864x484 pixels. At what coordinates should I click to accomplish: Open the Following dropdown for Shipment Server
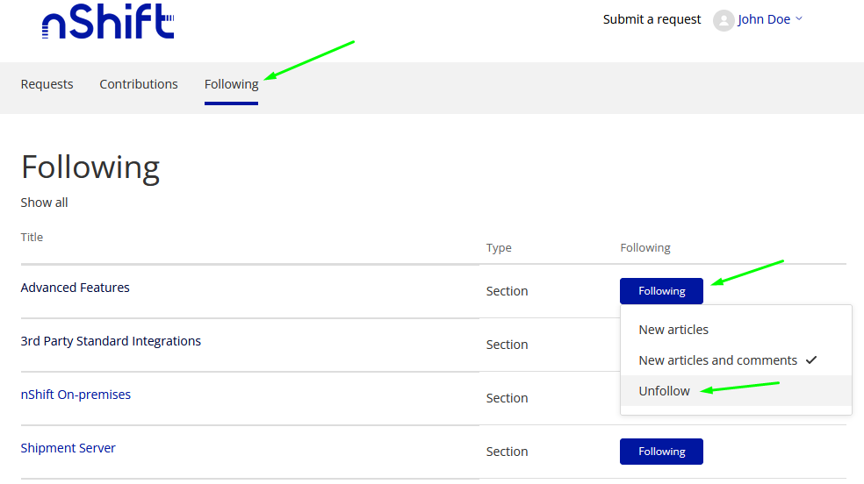[x=661, y=452]
